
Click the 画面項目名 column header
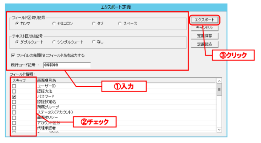[x=126, y=80]
